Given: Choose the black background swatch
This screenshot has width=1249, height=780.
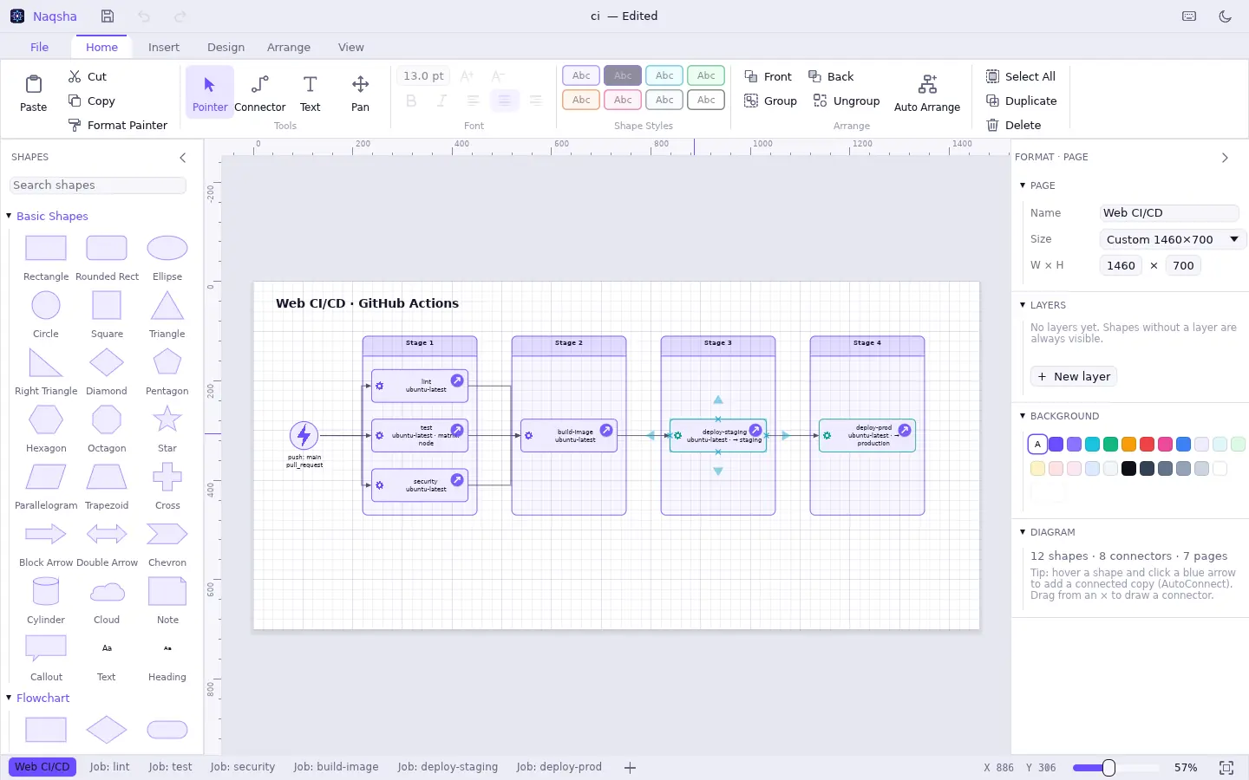Looking at the screenshot, I should click(1128, 469).
